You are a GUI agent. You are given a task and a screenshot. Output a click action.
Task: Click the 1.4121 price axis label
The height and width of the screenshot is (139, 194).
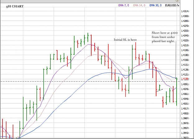[x=185, y=74]
